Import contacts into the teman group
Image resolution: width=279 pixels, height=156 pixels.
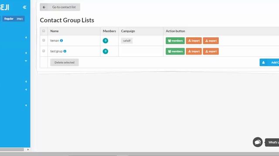(x=194, y=41)
